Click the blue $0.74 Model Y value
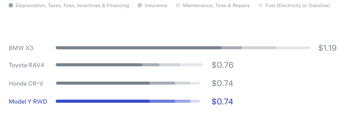 (222, 102)
